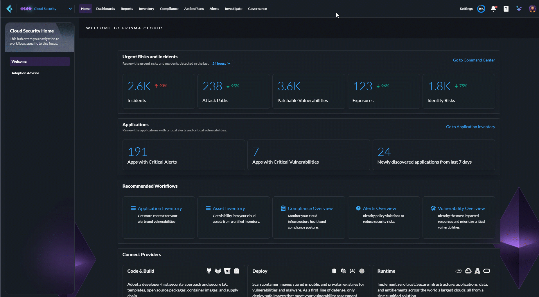
Task: Click the GitLab icon in Code & Build
Action: click(x=218, y=271)
